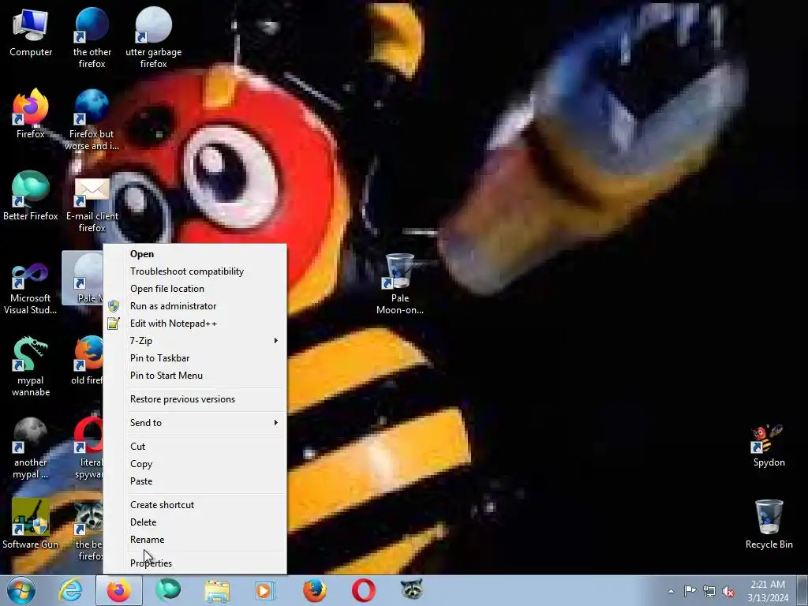Image resolution: width=808 pixels, height=606 pixels.
Task: Open Windows Media Player taskbar icon
Action: [x=265, y=590]
